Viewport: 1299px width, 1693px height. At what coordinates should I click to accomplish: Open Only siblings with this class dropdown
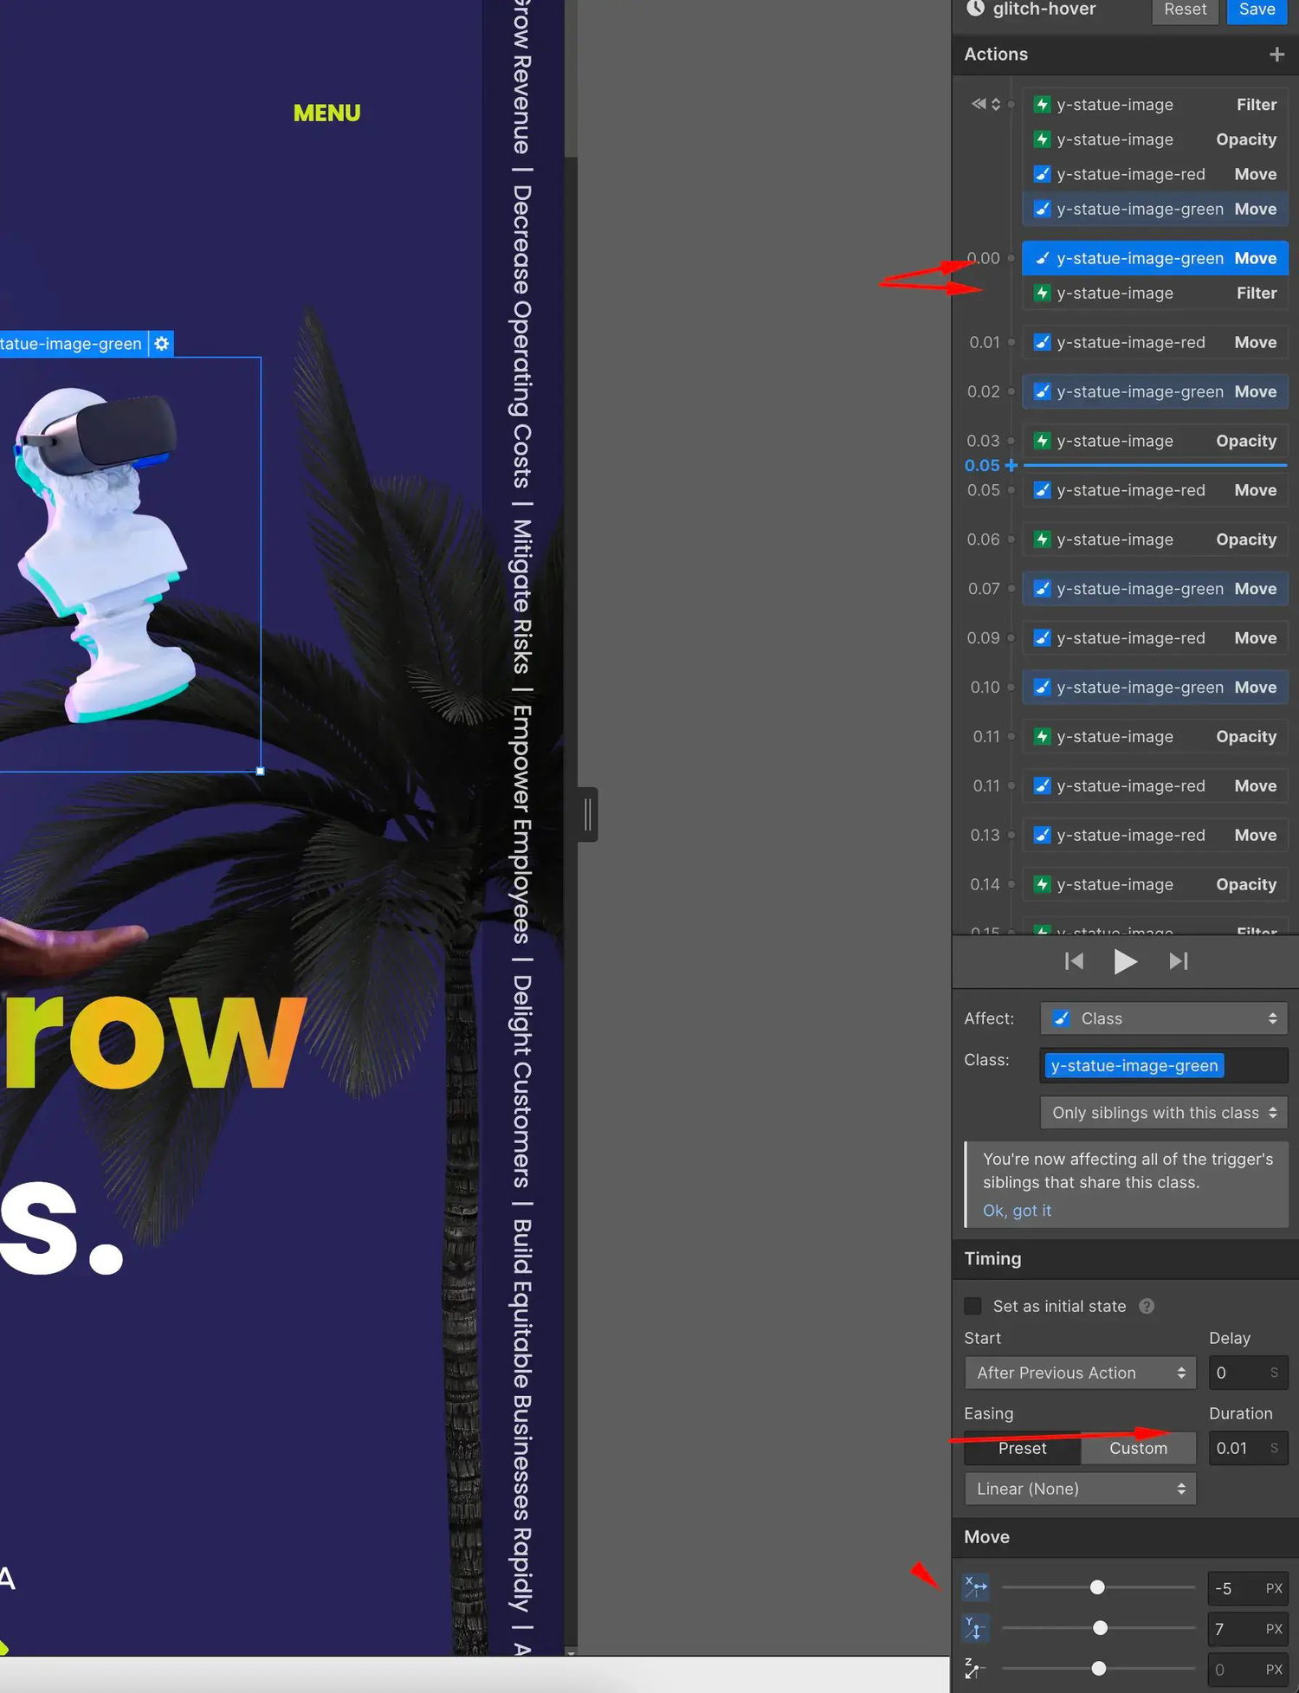click(x=1164, y=1113)
